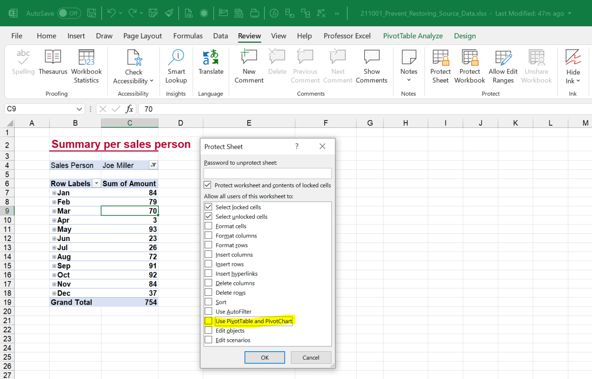Open the Row Labels filter dropdown
Viewport: 592px width, 379px height.
click(96, 184)
